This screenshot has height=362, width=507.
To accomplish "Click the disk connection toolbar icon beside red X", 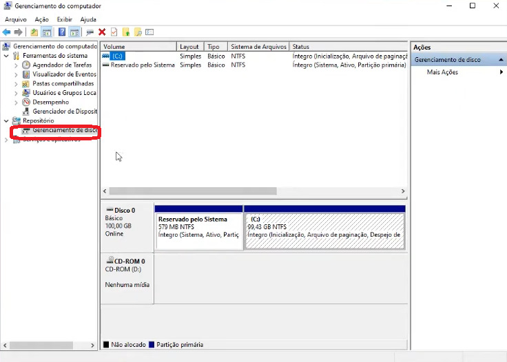I will coord(90,32).
